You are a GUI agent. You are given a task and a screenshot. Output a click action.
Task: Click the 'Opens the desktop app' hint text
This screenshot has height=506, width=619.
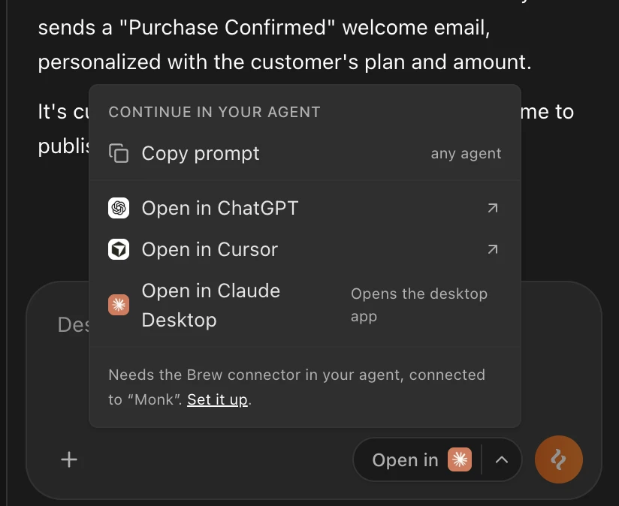click(x=419, y=305)
